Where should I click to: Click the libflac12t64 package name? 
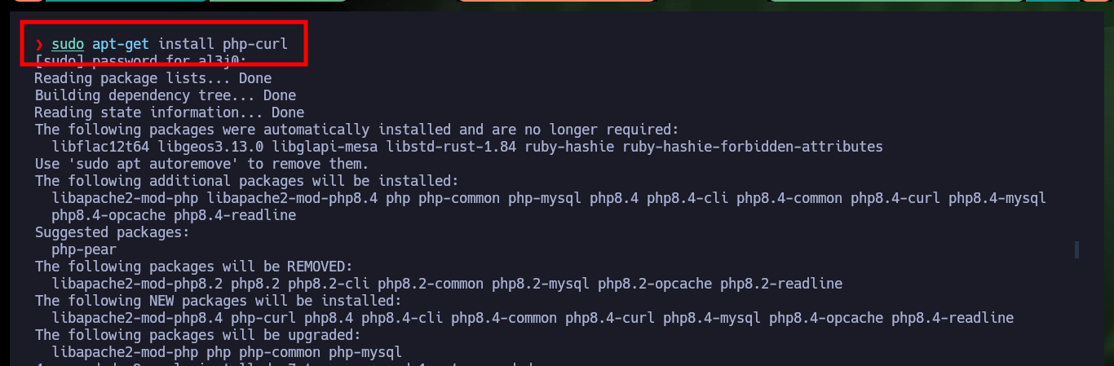click(100, 147)
